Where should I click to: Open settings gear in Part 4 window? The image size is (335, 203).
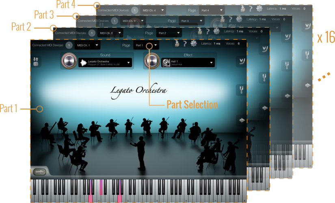[259, 9]
